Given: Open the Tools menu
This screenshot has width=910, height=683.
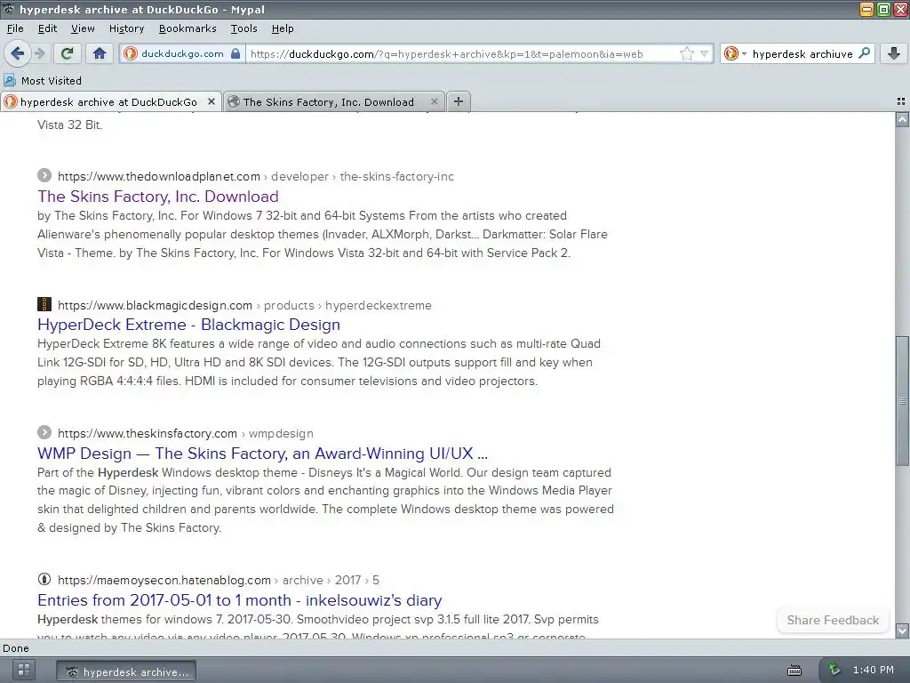Looking at the screenshot, I should 243,28.
